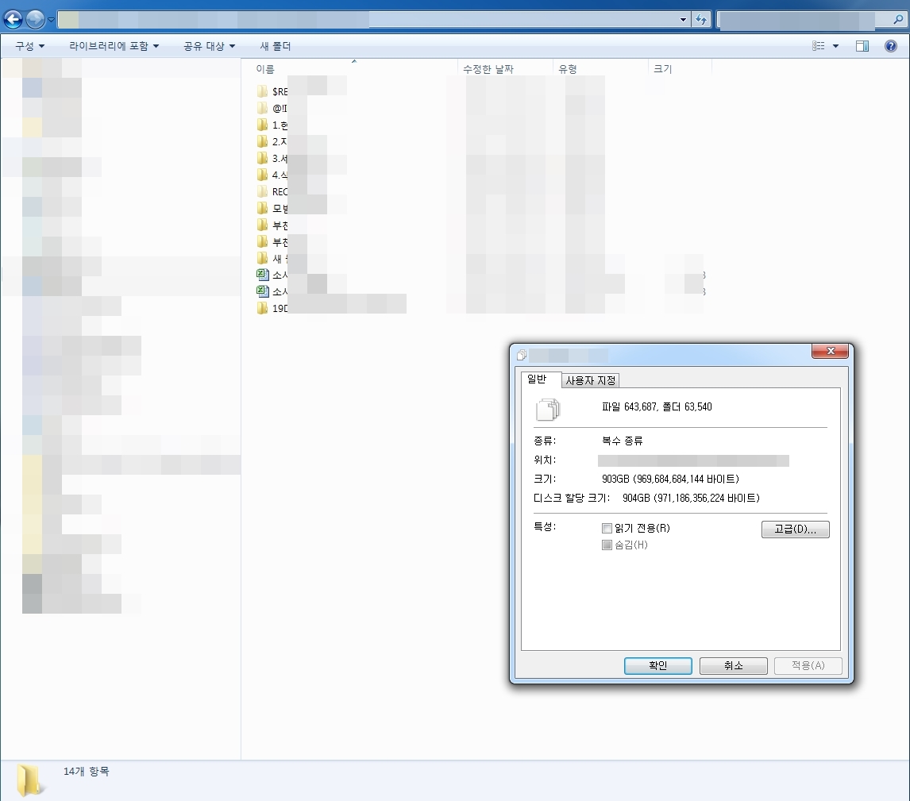Select the REC folder icon

point(262,191)
